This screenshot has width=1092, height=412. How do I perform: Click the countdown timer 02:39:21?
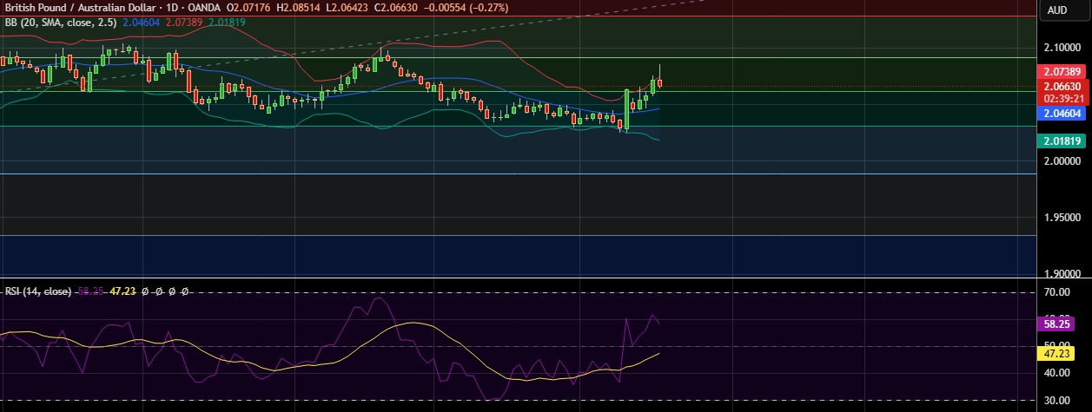tap(1062, 98)
